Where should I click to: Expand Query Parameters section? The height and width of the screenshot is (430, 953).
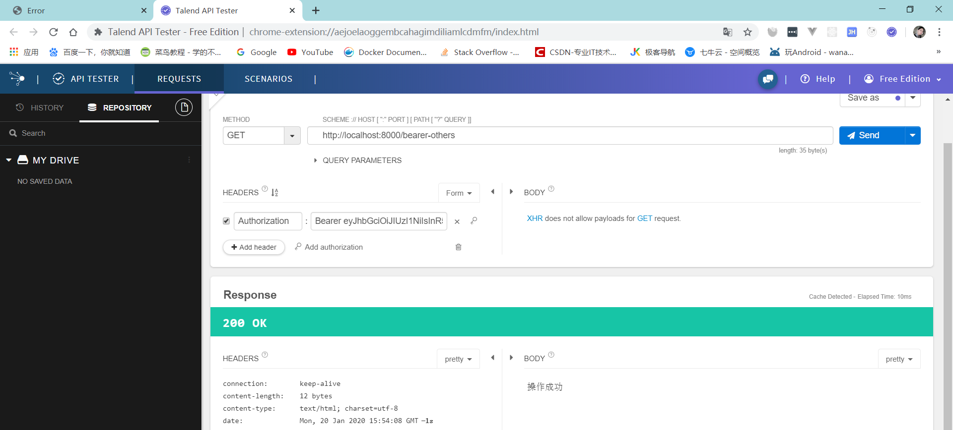click(x=357, y=161)
